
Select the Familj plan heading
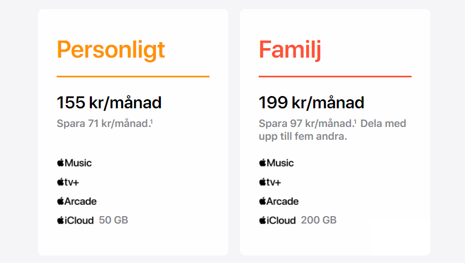[290, 50]
